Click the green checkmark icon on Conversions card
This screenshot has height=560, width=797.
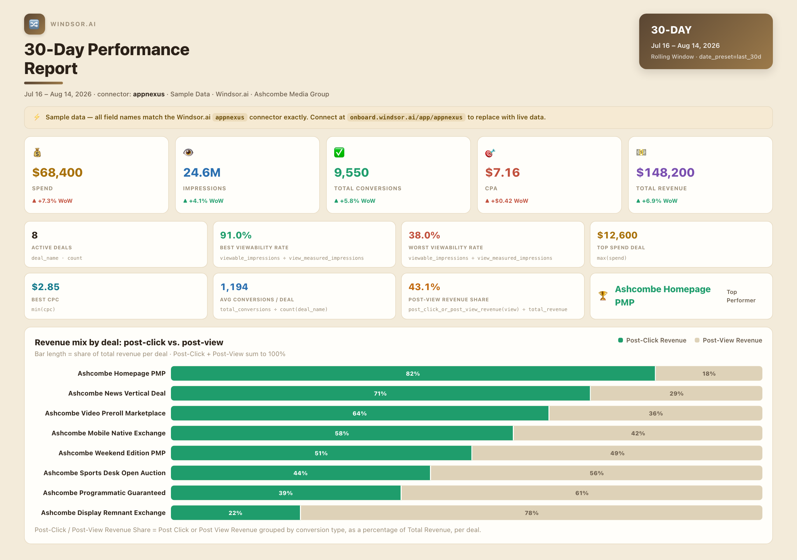coord(339,153)
